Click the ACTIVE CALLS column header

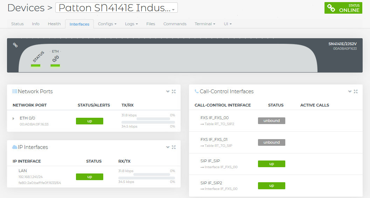pos(315,105)
